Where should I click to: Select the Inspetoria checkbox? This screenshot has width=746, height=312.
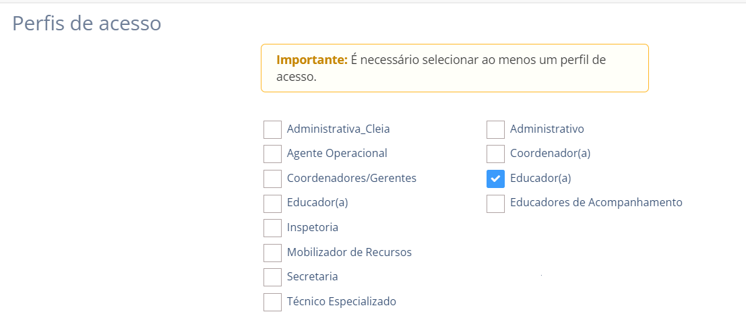point(272,228)
